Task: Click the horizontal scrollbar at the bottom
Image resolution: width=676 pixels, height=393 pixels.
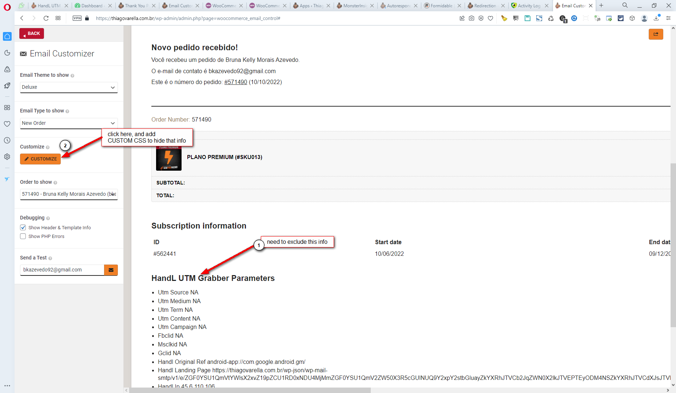Action: pos(250,390)
